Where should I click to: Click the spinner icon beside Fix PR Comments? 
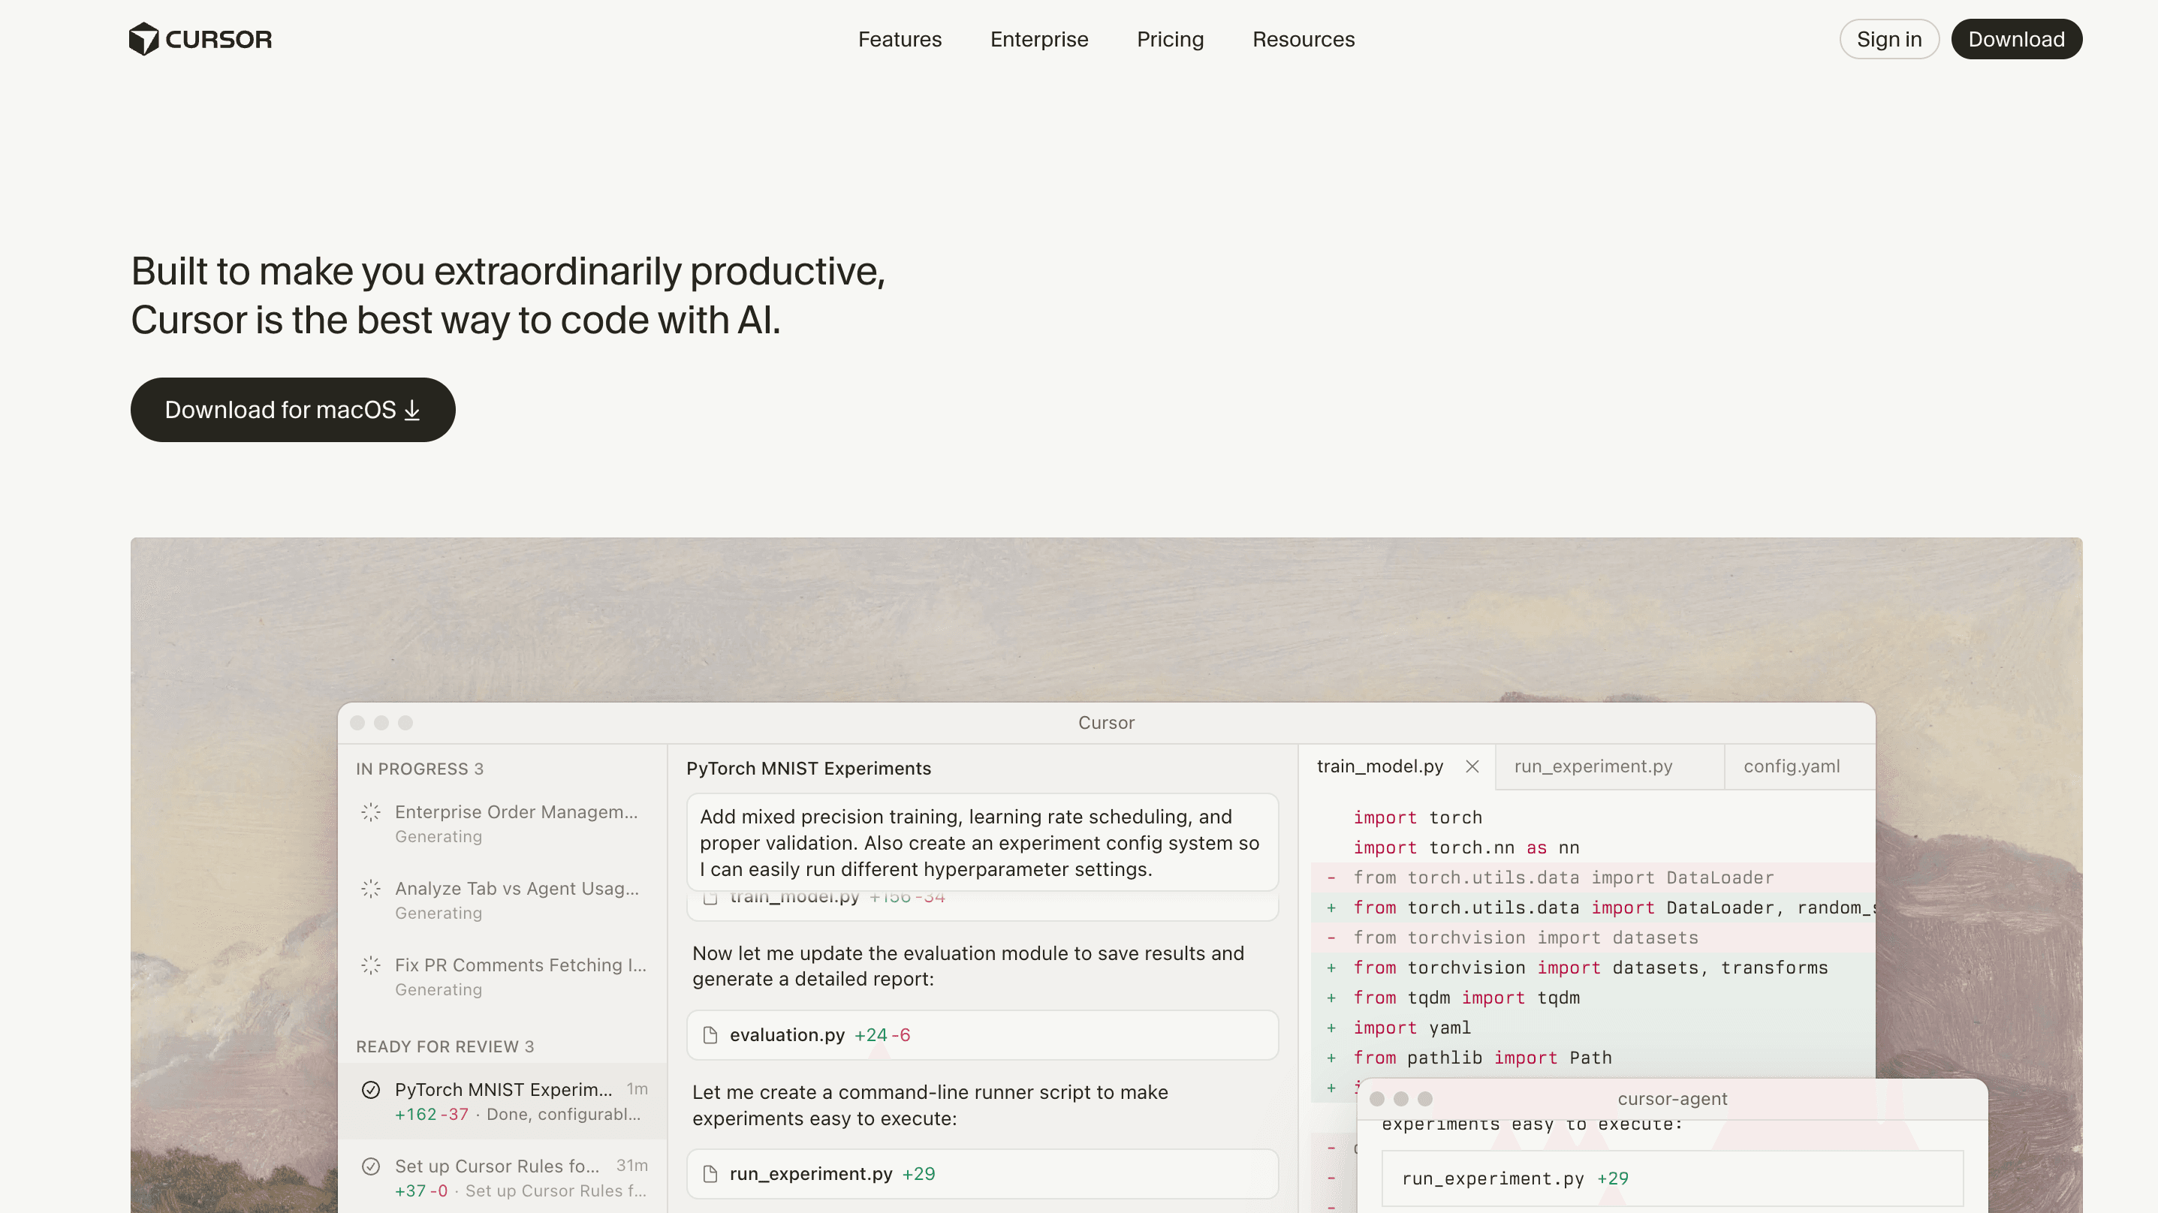pyautogui.click(x=371, y=965)
